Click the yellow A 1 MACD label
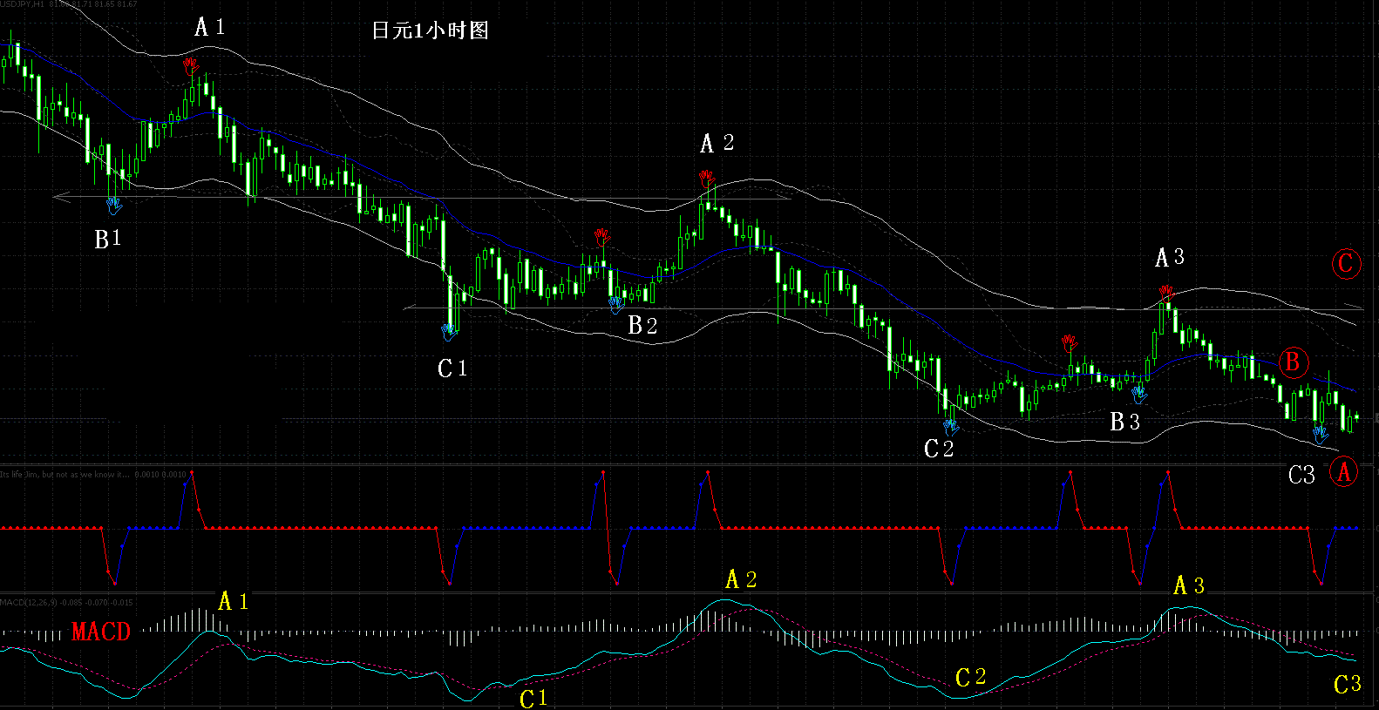The image size is (1379, 710). 233,601
